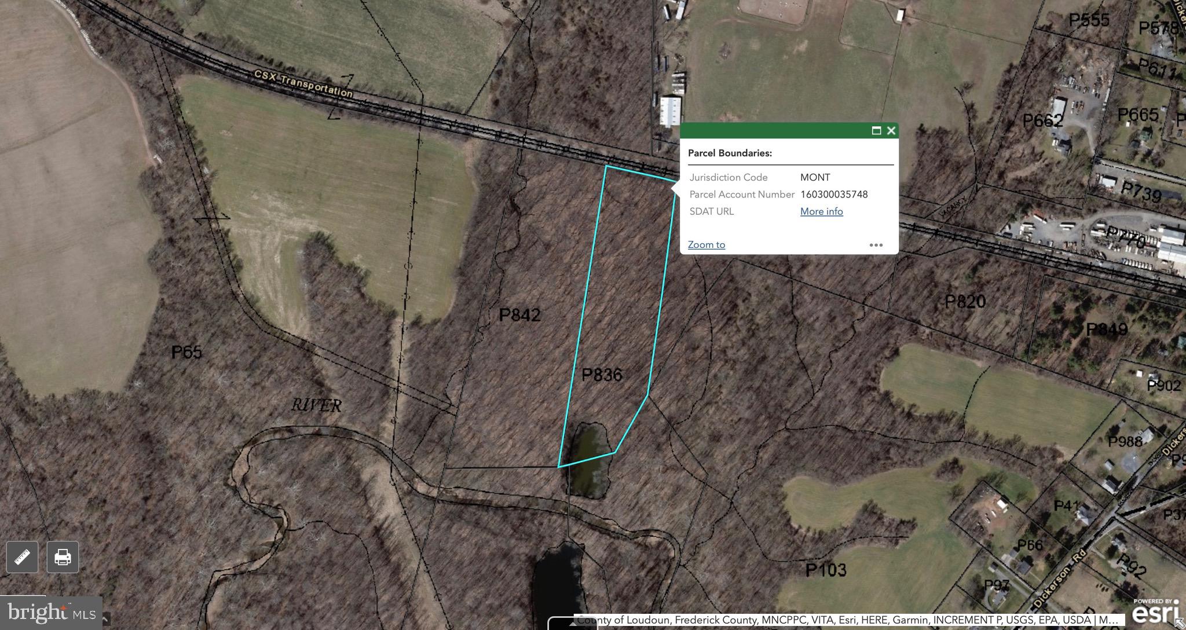Expand small chevron beside Bright MLS logo
The width and height of the screenshot is (1186, 630).
105,620
